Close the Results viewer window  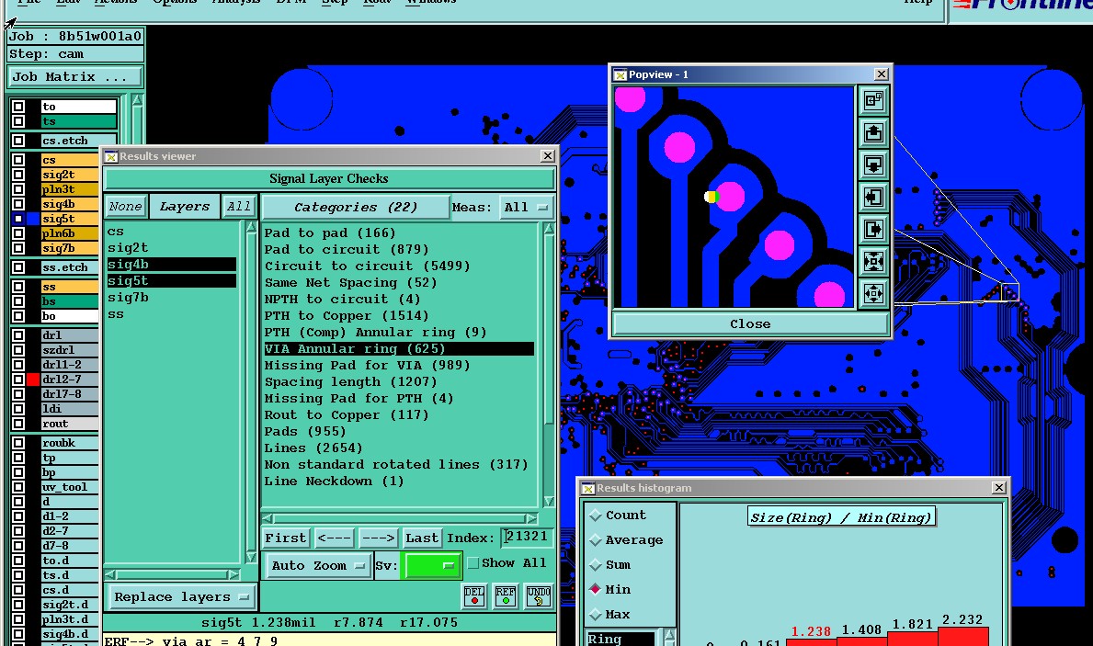(548, 156)
